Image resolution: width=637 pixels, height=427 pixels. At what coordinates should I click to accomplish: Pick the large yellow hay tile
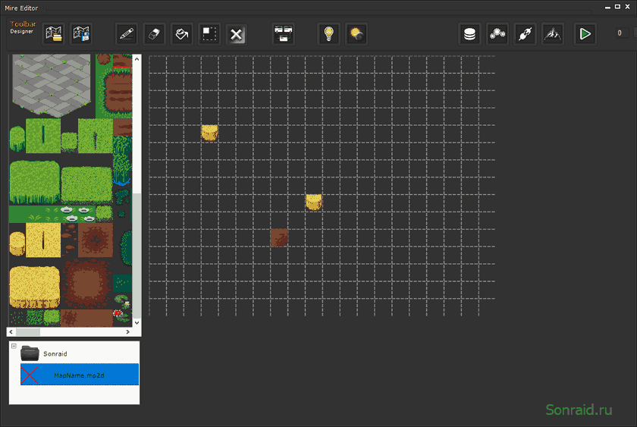point(35,287)
